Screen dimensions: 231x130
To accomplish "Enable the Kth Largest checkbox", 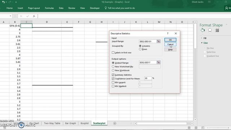I will point(113,82).
